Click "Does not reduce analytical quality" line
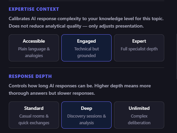Image resolution: width=177 pixels, height=133 pixels. [x=76, y=26]
